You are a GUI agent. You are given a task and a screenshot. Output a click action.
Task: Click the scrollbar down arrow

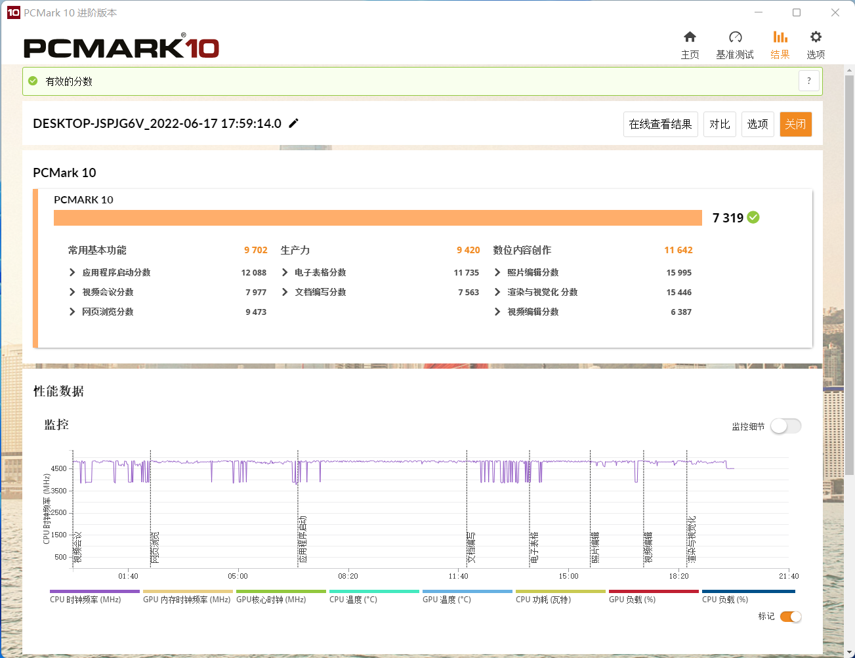click(x=849, y=653)
